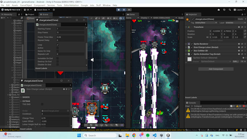Image resolution: width=247 pixels, height=139 pixels.
Task: Click the Stop Frame field
Action: coord(70,32)
